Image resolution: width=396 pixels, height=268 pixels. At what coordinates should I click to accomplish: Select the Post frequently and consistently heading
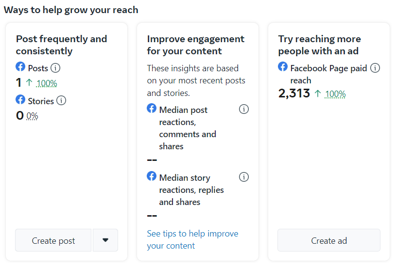click(x=61, y=45)
